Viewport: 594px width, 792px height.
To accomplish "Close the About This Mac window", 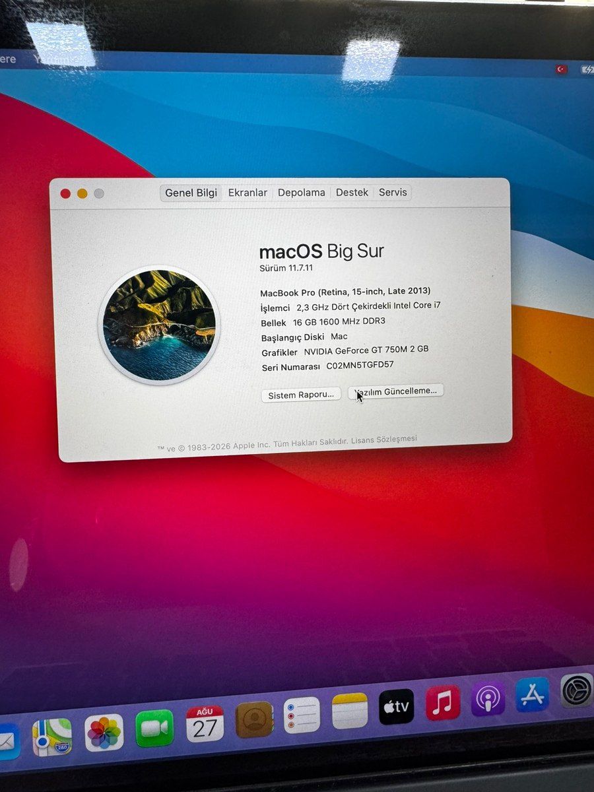I will 65,193.
